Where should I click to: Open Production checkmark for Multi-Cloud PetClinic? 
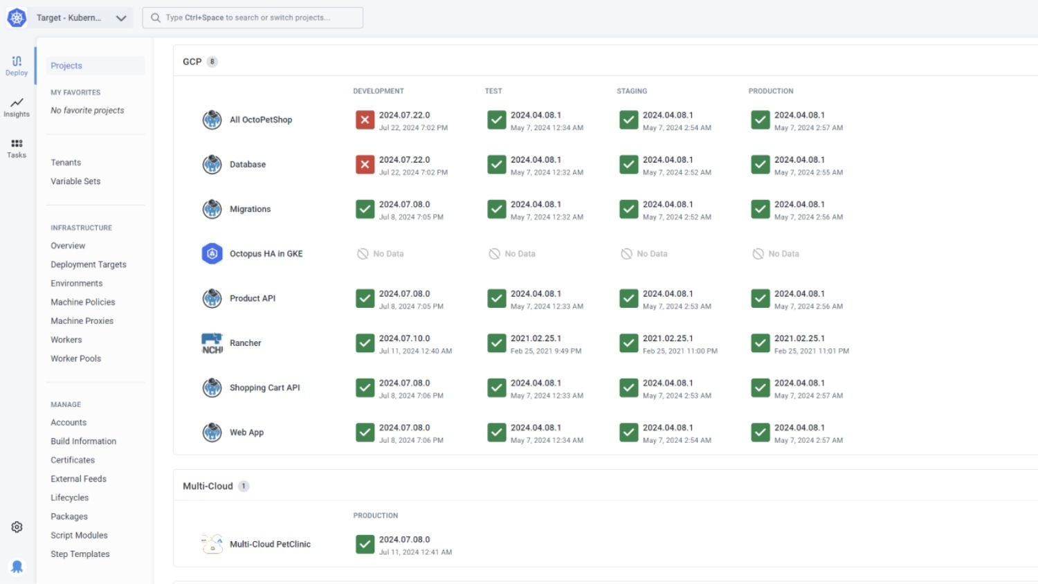(x=365, y=545)
